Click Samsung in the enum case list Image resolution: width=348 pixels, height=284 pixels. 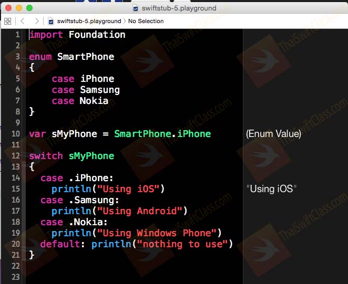point(100,90)
